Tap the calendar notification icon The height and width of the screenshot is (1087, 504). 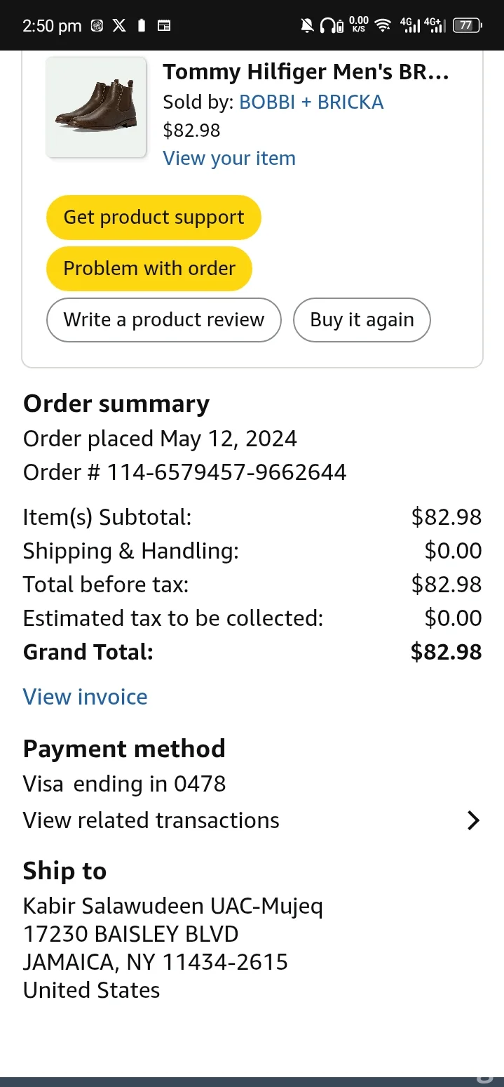point(163,26)
